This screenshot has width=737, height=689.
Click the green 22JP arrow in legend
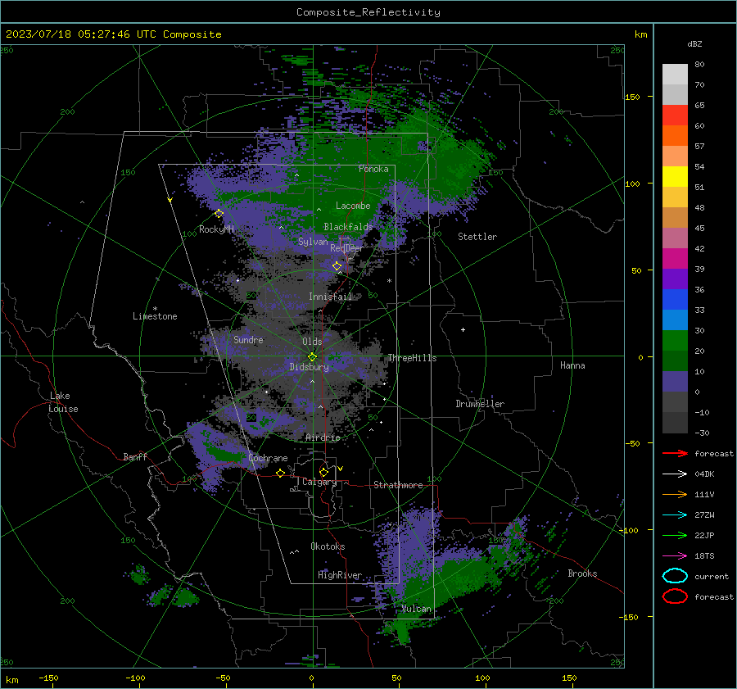pos(675,535)
